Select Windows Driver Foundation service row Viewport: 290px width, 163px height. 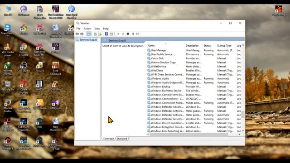click(x=194, y=123)
